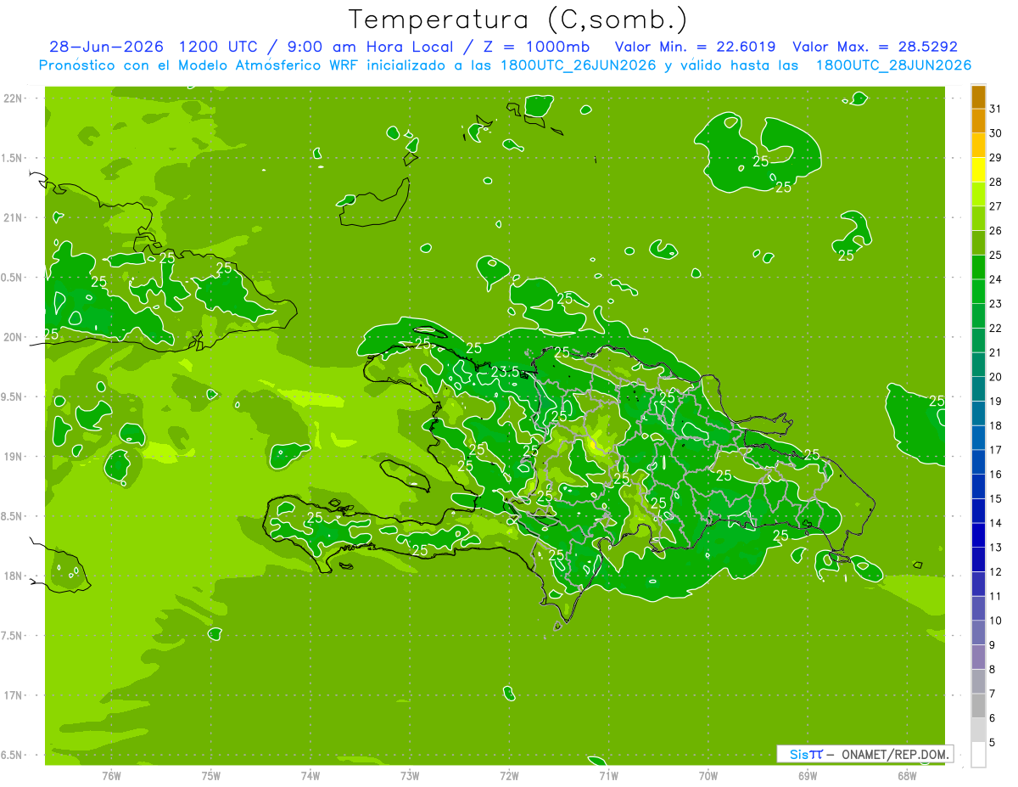
Task: Click the yellow legend swatch between 28 and 29
Action: pyautogui.click(x=978, y=170)
